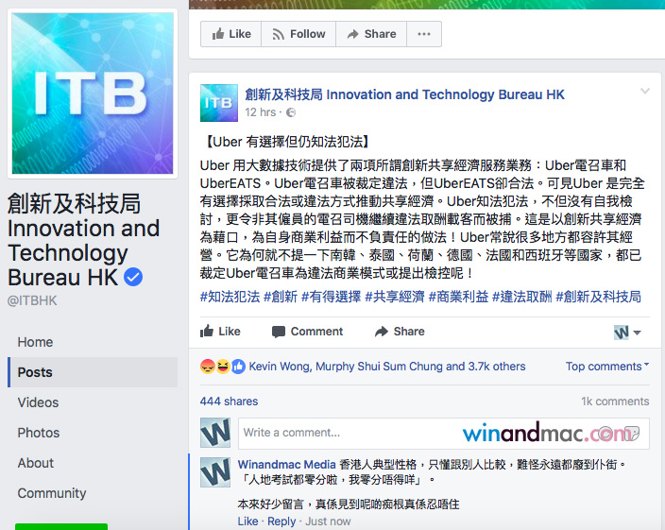
Task: Click the sticker icon in comment box
Action: (632, 433)
